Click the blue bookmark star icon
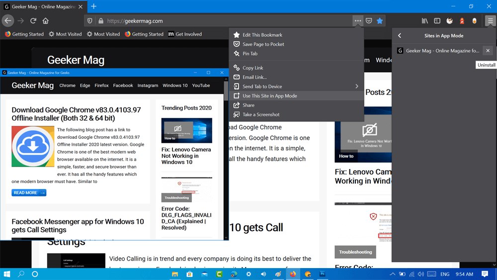The height and width of the screenshot is (280, 497). pyautogui.click(x=380, y=21)
